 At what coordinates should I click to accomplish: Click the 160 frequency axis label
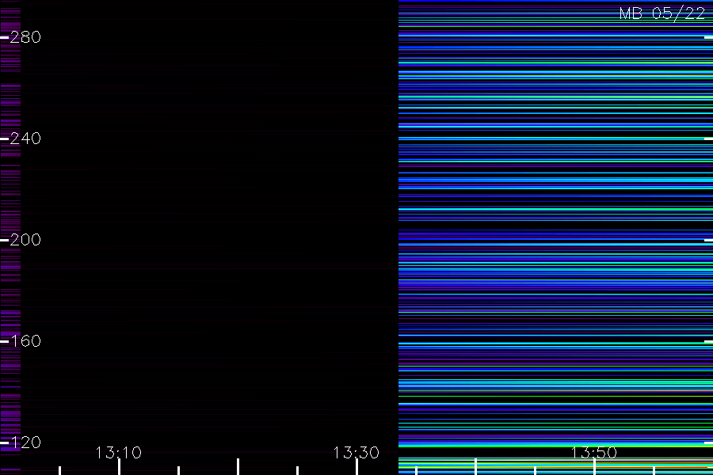coord(25,341)
